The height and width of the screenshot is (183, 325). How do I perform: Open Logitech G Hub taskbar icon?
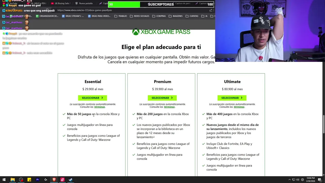(46, 180)
